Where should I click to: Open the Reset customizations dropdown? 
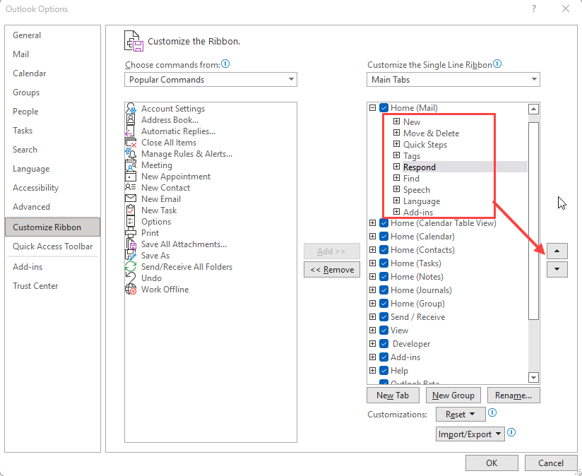461,414
